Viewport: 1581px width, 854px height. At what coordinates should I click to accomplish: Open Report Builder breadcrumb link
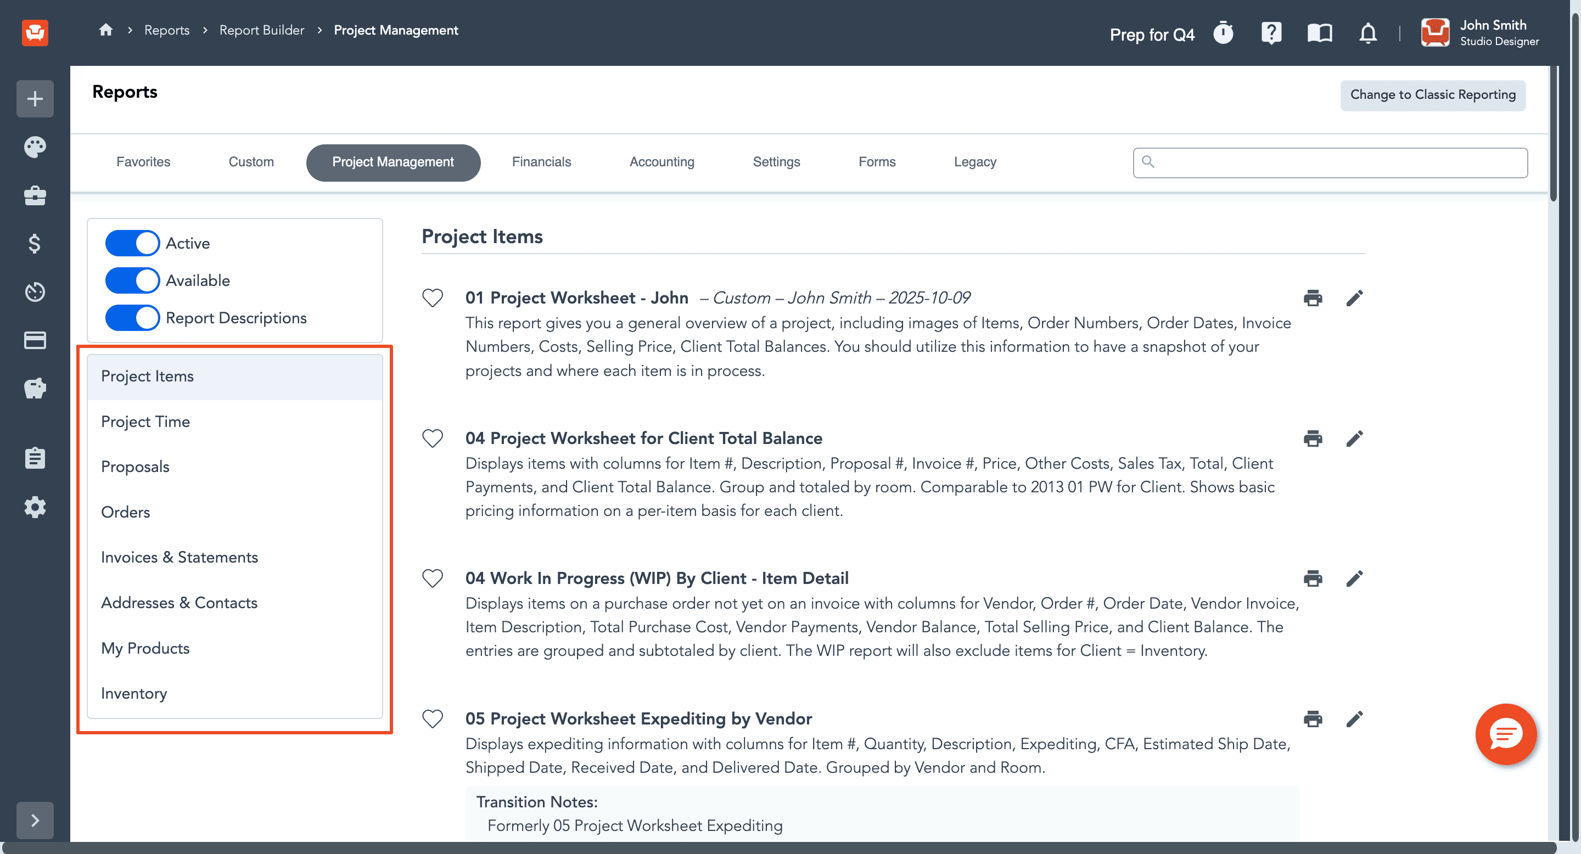[x=261, y=30]
